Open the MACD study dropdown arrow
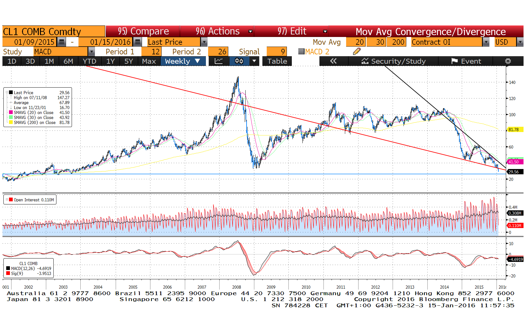Image resolution: width=526 pixels, height=311 pixels. (x=91, y=51)
